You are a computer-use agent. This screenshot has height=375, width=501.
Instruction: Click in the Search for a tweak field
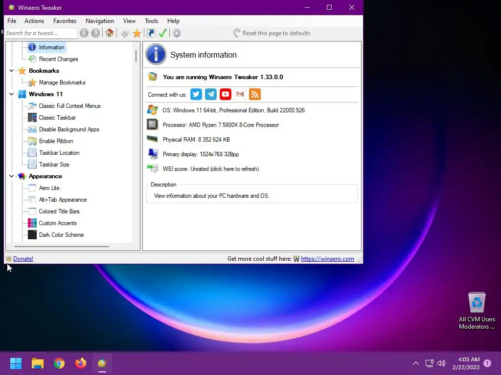click(x=41, y=33)
